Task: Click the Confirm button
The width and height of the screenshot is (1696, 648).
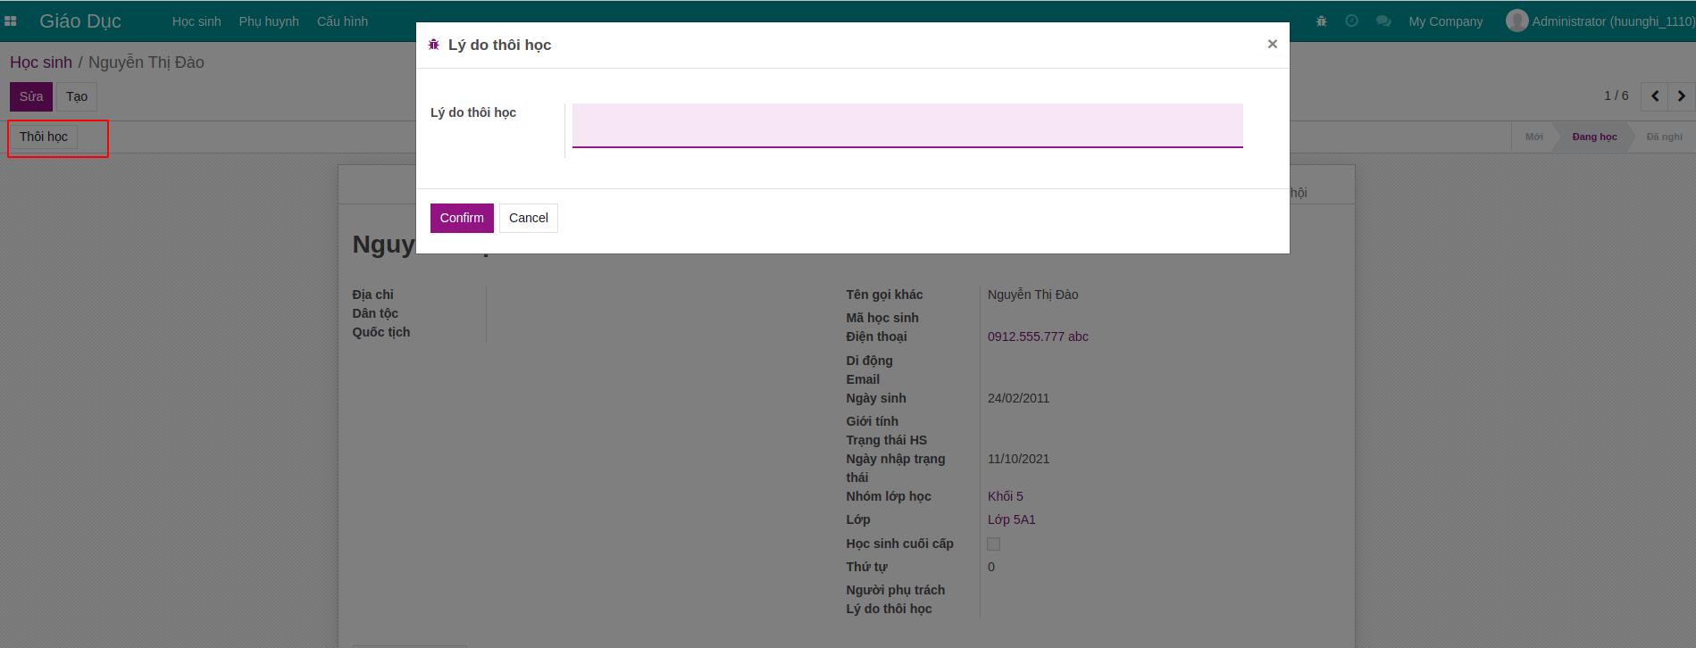Action: (462, 218)
